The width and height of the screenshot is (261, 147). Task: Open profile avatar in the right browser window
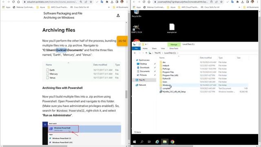[x=252, y=2]
